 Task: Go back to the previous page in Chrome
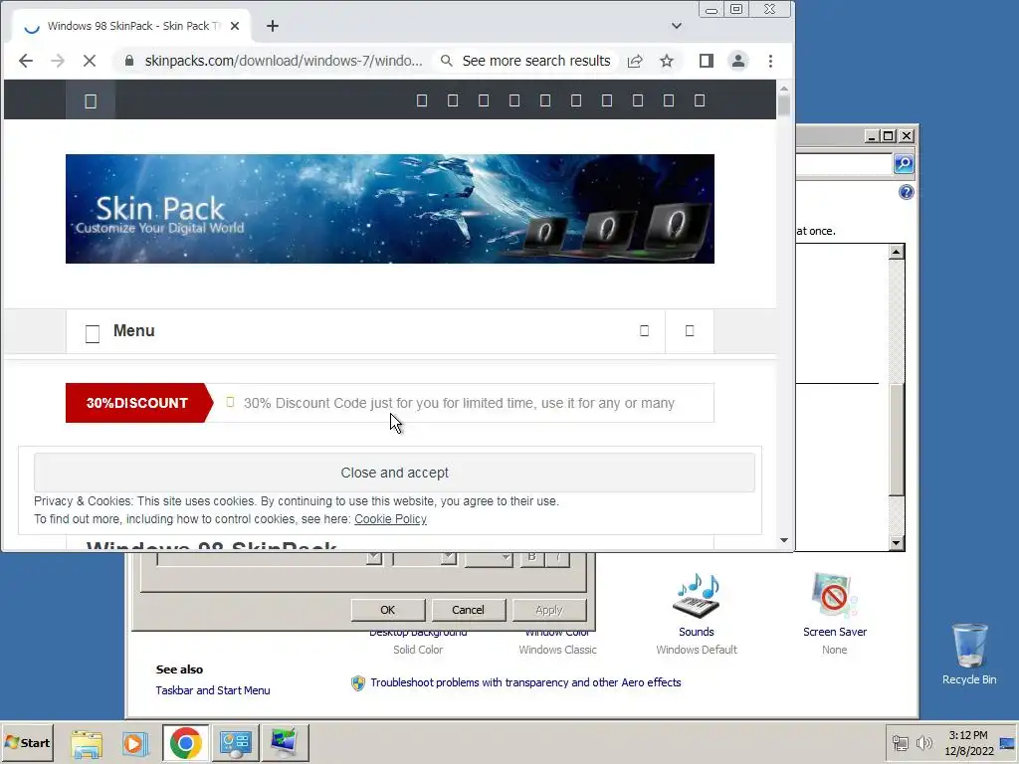pos(26,61)
